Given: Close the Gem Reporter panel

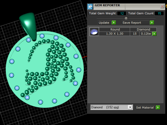Looking at the screenshot, I should (x=162, y=6).
